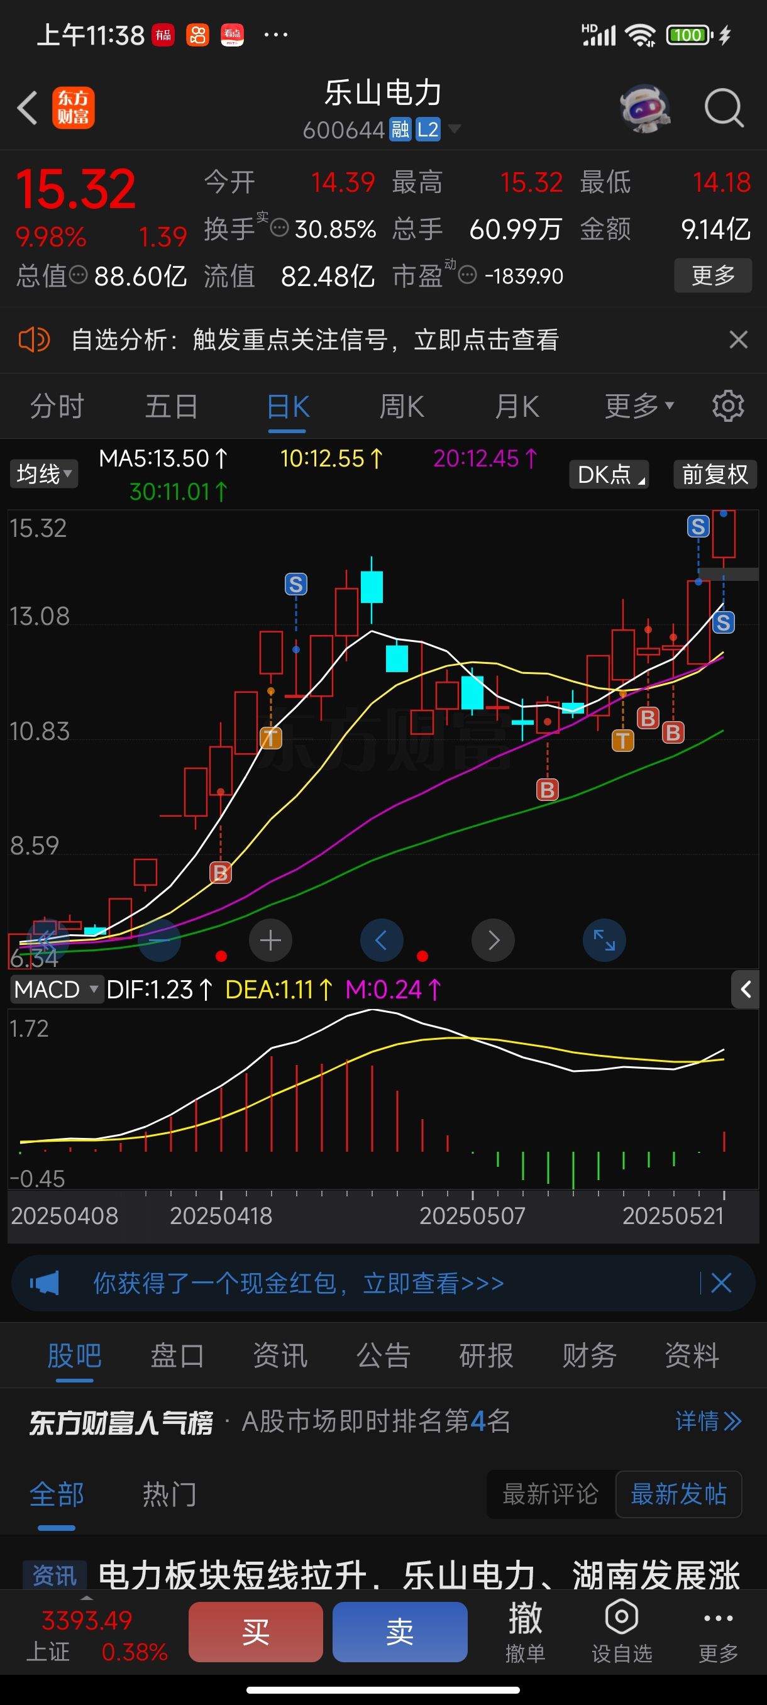Image resolution: width=767 pixels, height=1705 pixels.
Task: Tap the lowest B buy marker
Action: tap(221, 873)
